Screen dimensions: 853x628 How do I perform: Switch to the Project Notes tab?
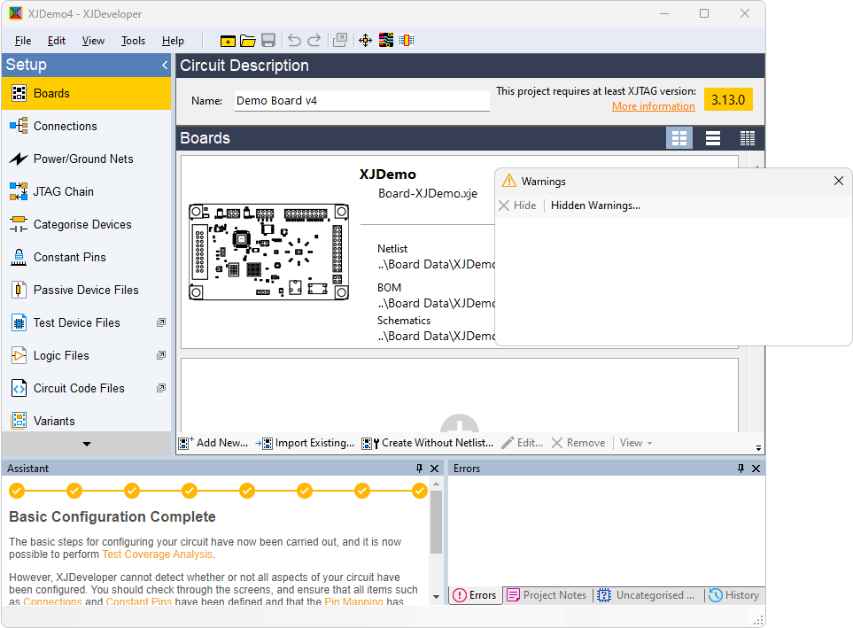[547, 595]
